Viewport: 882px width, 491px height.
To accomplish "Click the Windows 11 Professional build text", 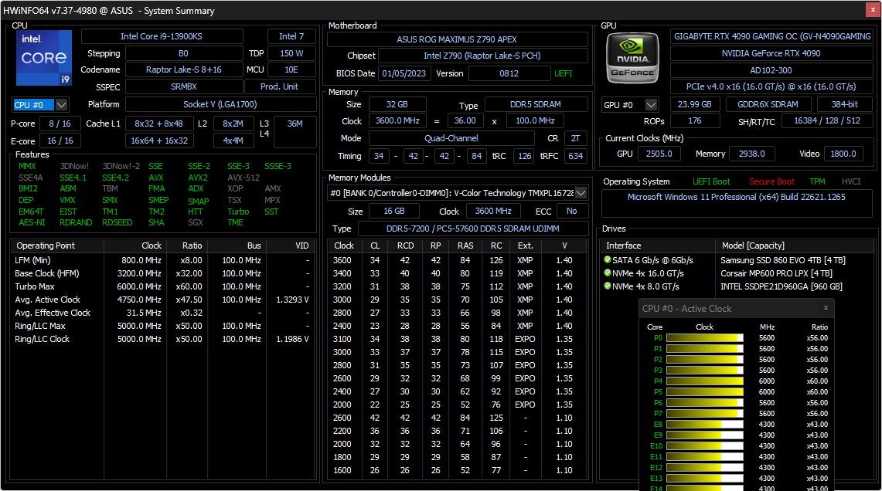I will point(737,197).
